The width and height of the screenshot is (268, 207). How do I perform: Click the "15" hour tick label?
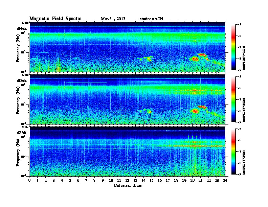152,180
